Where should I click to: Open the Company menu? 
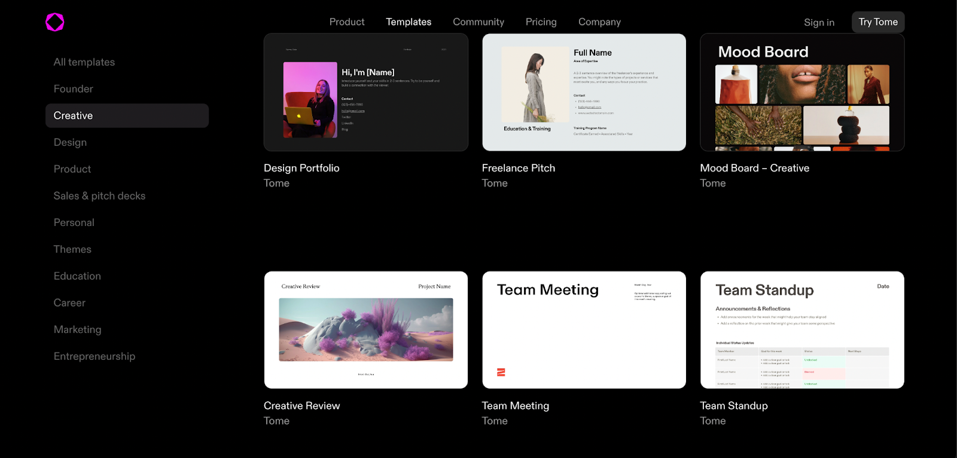pyautogui.click(x=599, y=22)
